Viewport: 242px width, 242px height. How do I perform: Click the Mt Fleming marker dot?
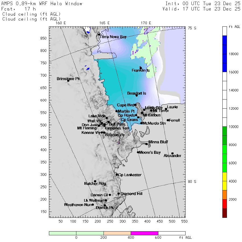click(99, 126)
